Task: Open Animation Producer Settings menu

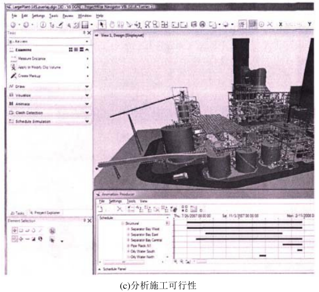Action: (x=115, y=201)
